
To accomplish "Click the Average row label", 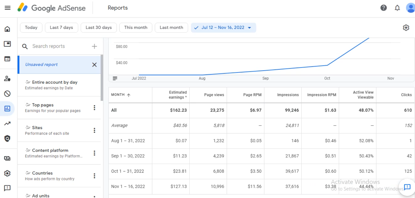I will click(119, 126).
